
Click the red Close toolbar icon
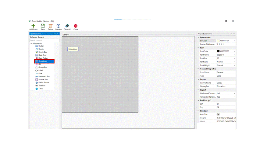point(76,26)
